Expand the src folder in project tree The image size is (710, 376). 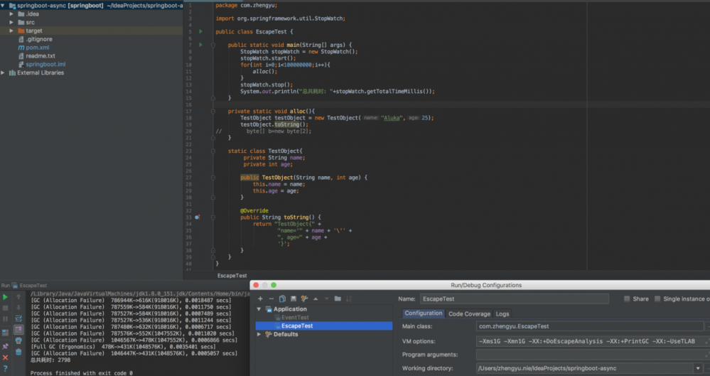tap(11, 22)
